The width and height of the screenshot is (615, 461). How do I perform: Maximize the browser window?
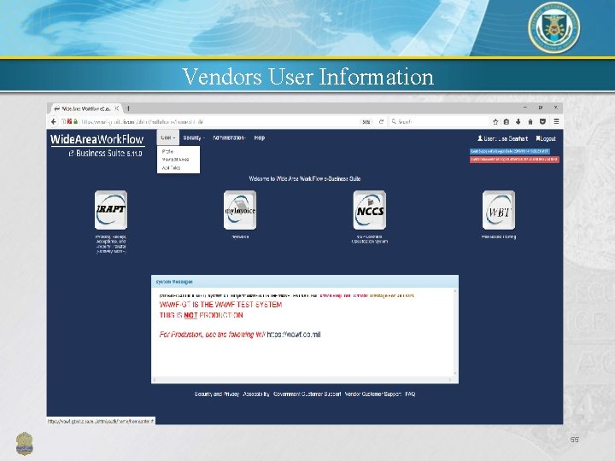click(541, 108)
